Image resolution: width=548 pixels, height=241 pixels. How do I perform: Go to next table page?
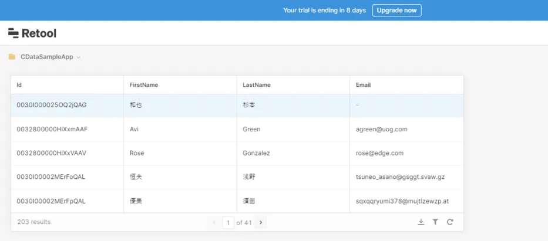[x=261, y=223]
